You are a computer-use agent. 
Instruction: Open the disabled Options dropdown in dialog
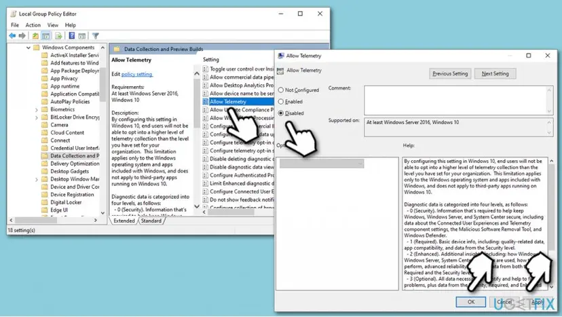[x=322, y=164]
